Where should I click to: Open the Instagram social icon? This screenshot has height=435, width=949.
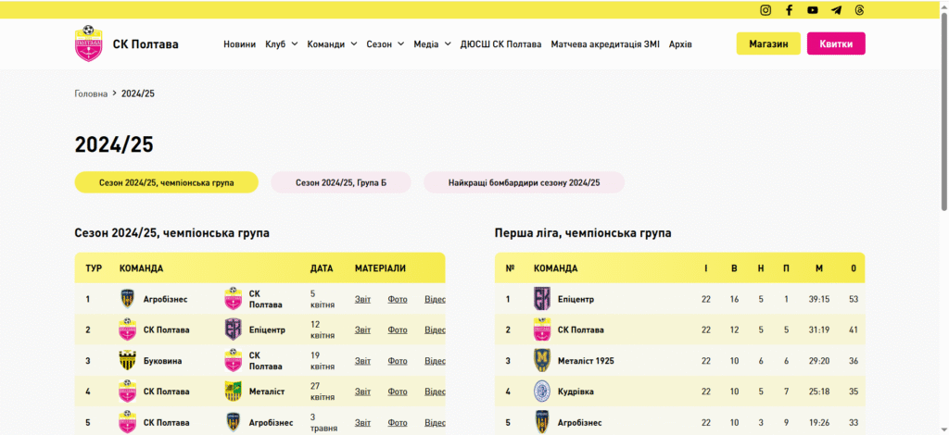766,9
